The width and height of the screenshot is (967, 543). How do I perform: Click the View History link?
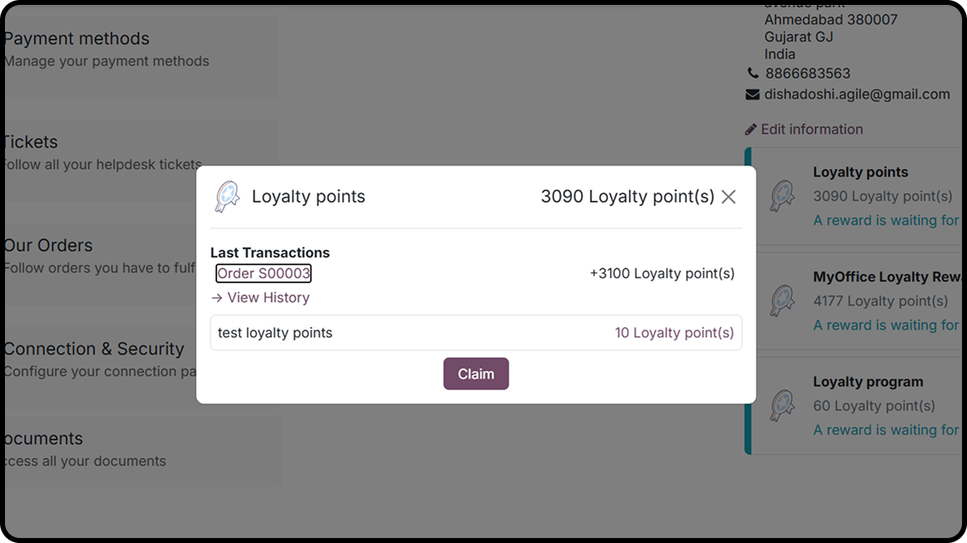click(x=268, y=298)
